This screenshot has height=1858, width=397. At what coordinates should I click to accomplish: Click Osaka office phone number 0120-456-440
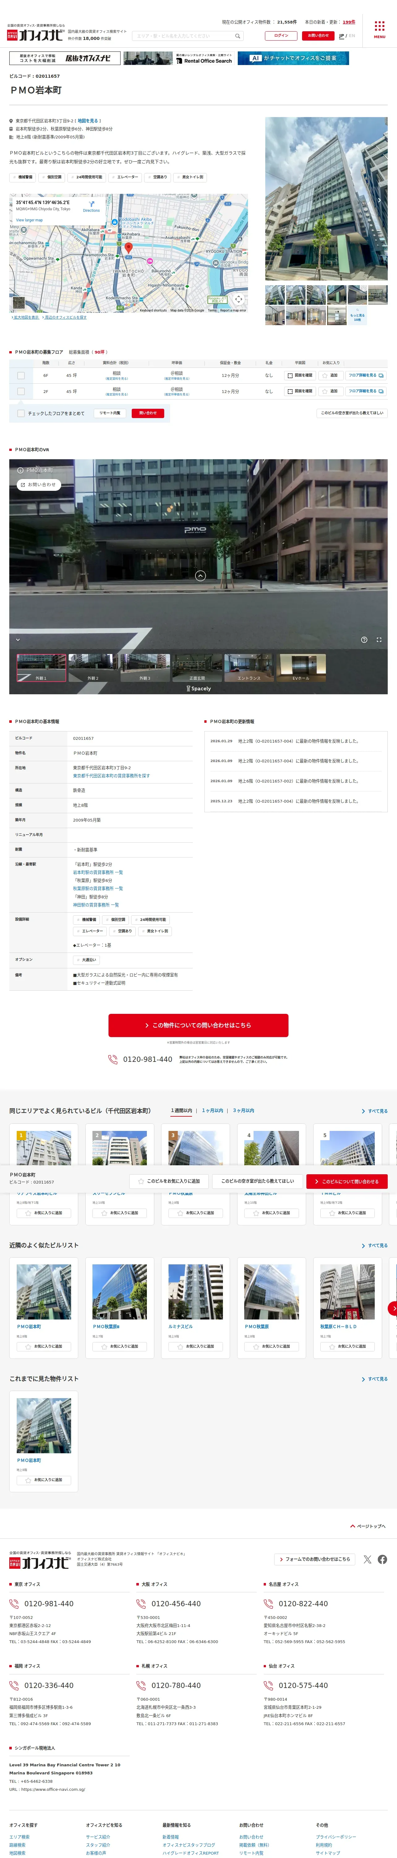pos(176,1603)
